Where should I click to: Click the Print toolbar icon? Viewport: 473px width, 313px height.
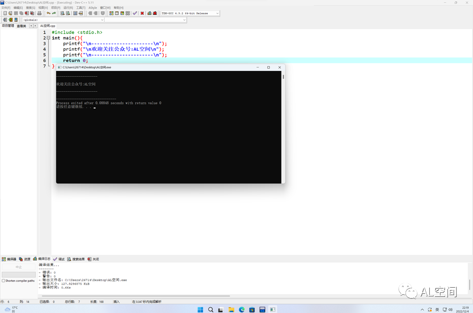point(39,13)
